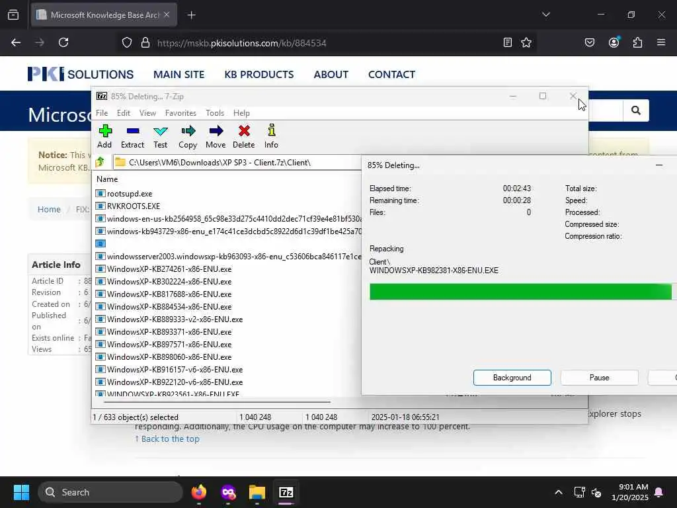Screen dimensions: 677x508
Task: Click the PKI site search magnifier
Action: pyautogui.click(x=635, y=110)
